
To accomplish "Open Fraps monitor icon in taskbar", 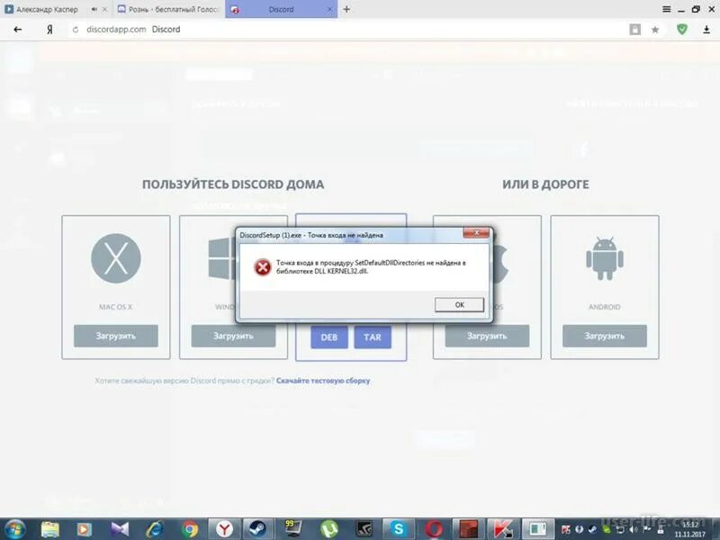I will [294, 529].
